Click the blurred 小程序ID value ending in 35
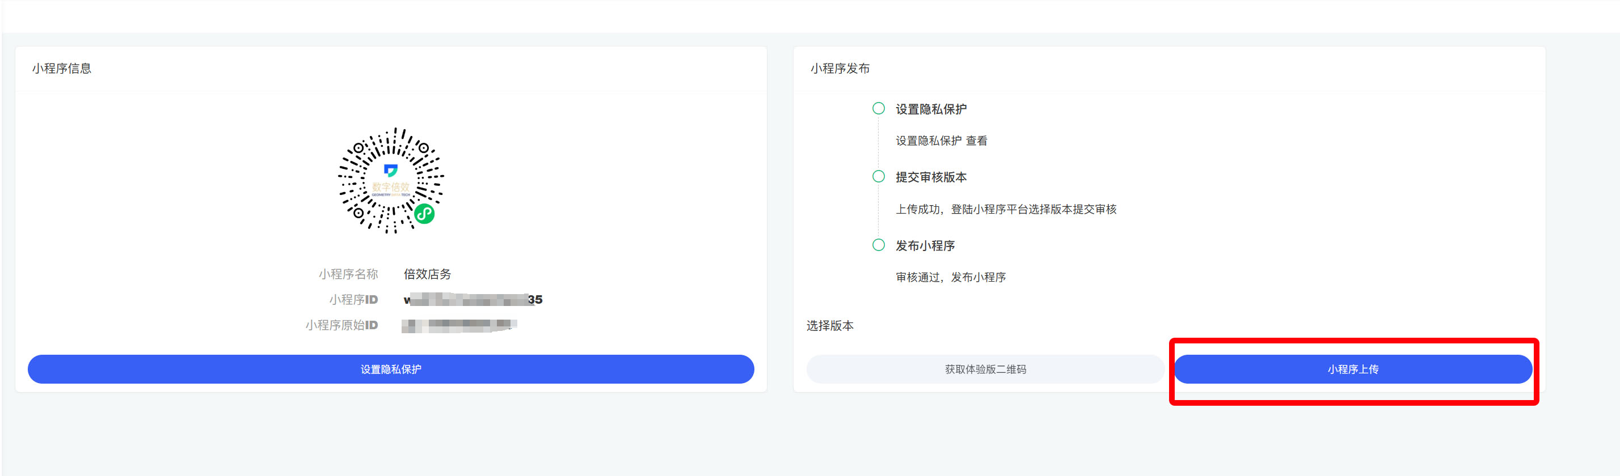 point(472,300)
